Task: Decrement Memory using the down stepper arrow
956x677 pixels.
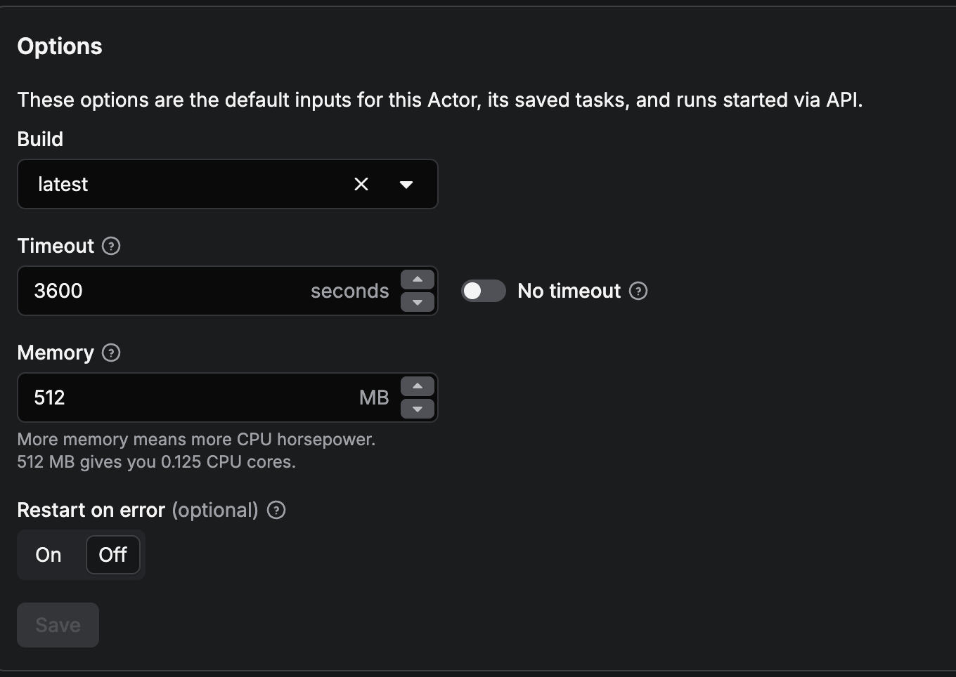Action: (x=418, y=409)
